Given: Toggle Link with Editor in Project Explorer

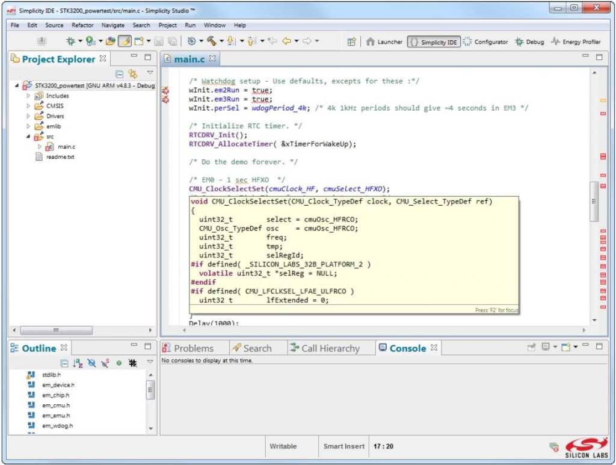Looking at the screenshot, I should 133,73.
